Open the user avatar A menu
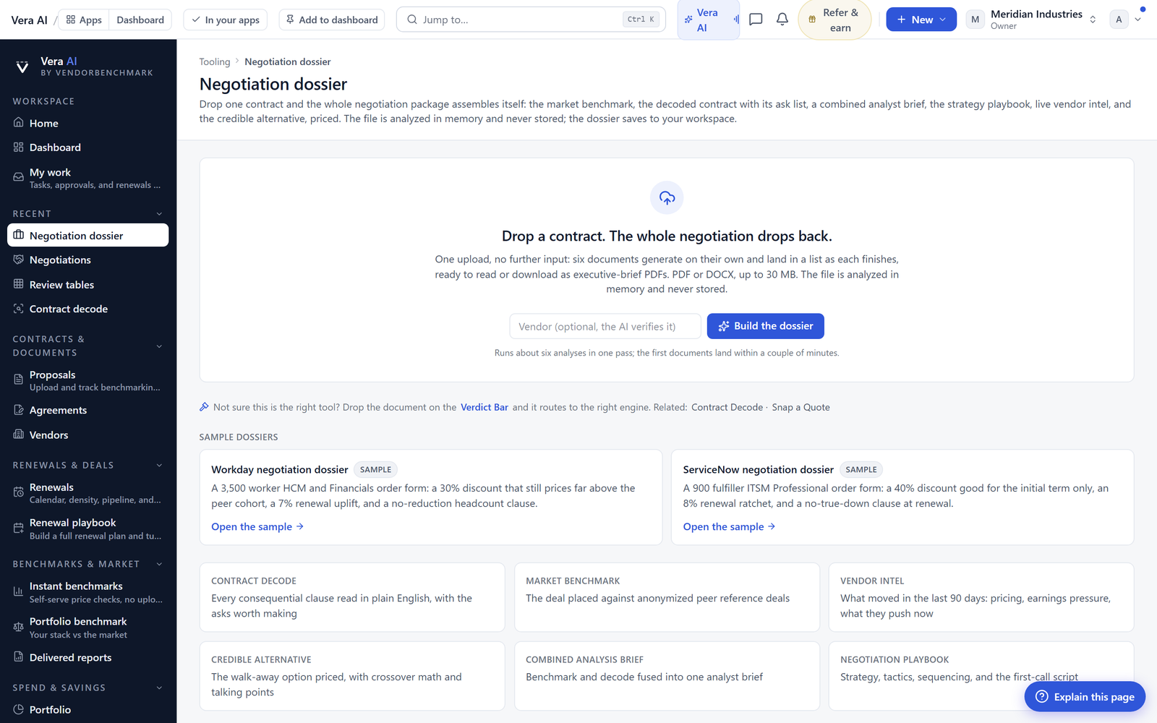This screenshot has width=1157, height=723. 1127,20
